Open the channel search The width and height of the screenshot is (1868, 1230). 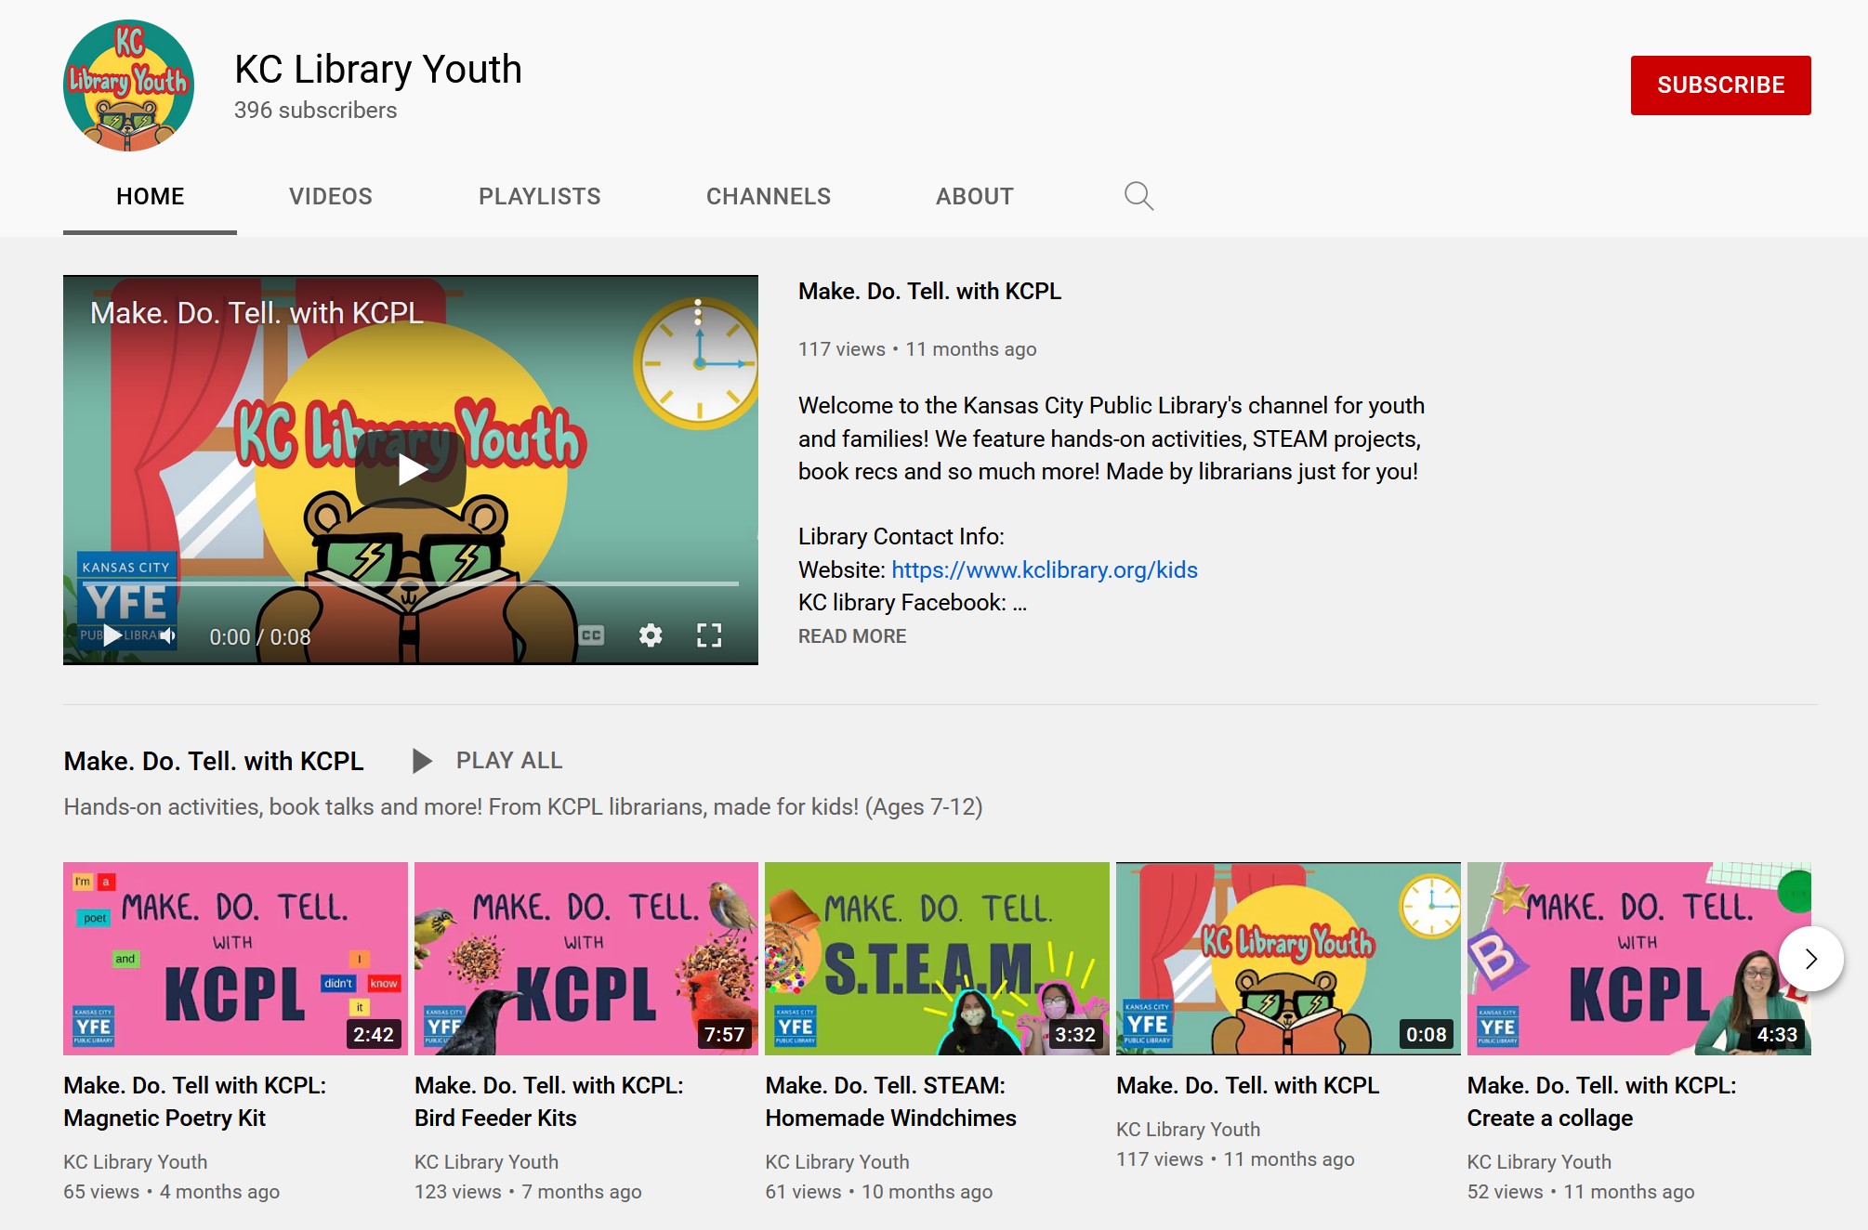[x=1138, y=196]
